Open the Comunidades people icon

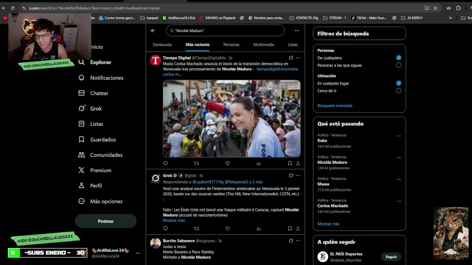tap(81, 155)
